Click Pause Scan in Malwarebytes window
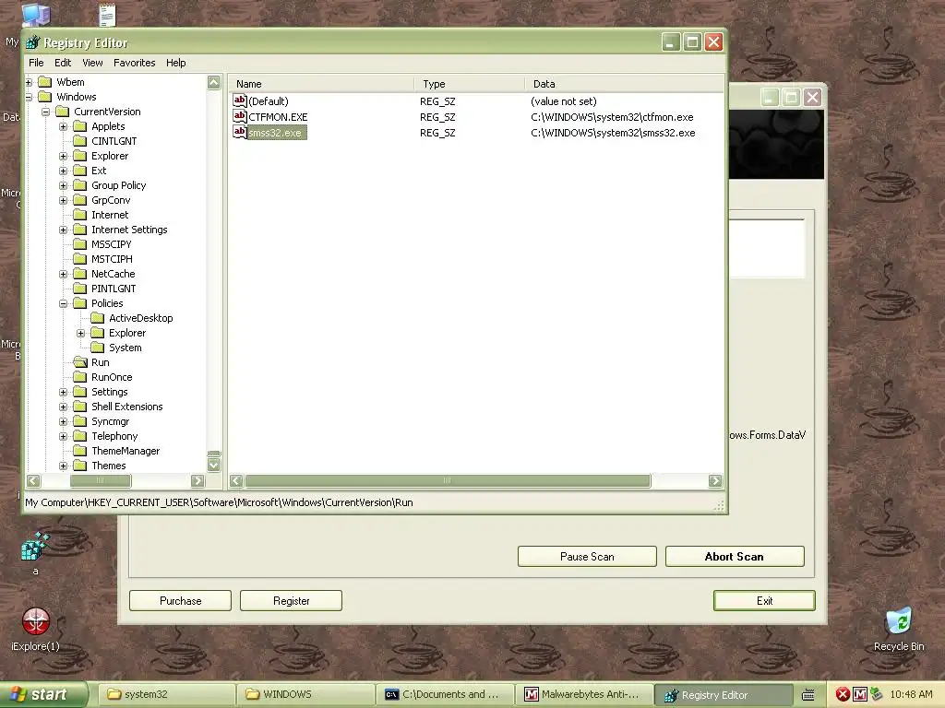This screenshot has height=708, width=945. pyautogui.click(x=587, y=556)
